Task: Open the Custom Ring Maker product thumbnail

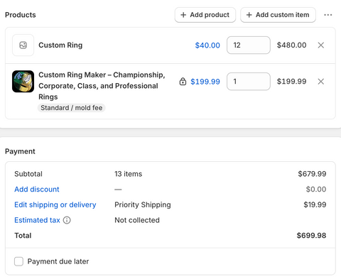Action: 23,82
